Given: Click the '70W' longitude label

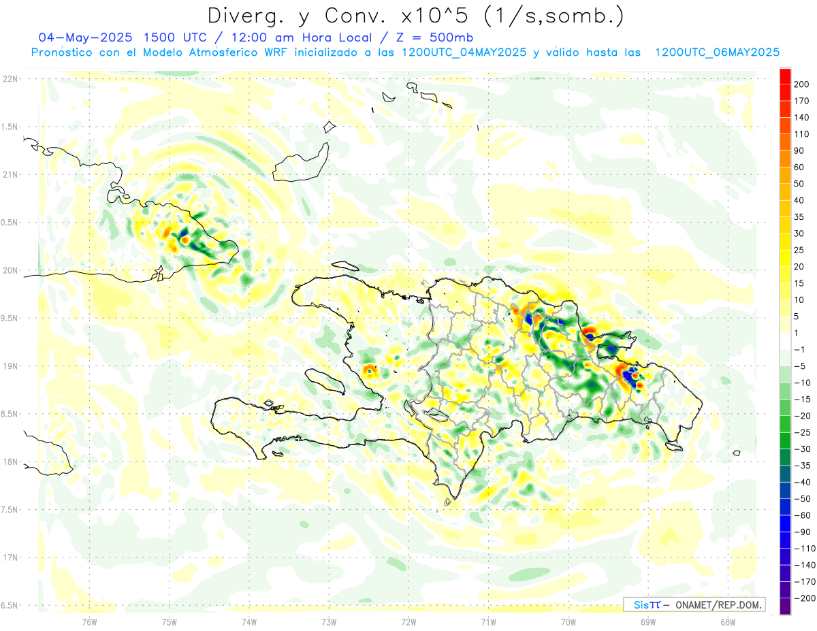Looking at the screenshot, I should coord(568,621).
